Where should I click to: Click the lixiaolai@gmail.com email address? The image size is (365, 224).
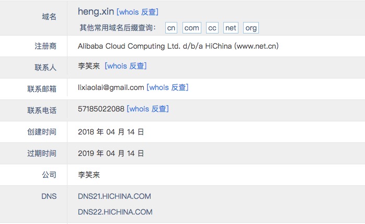coord(111,87)
